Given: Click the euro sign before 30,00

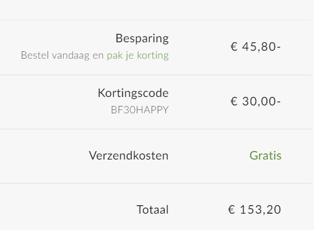Looking at the screenshot, I should (234, 101).
